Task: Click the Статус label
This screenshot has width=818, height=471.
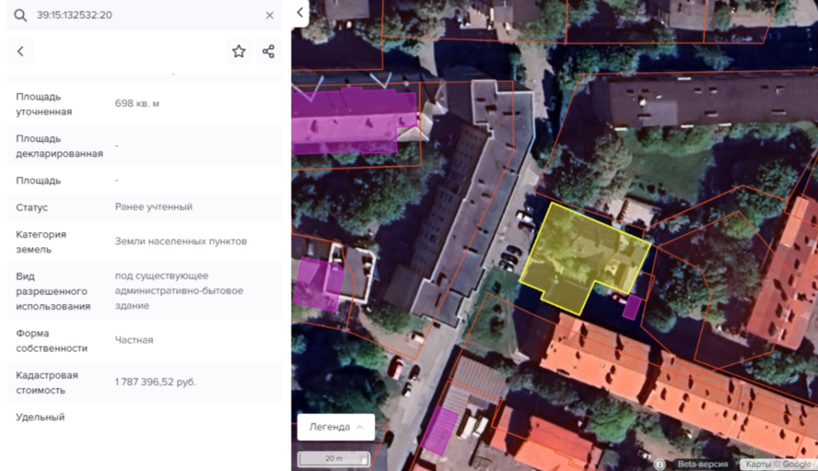Action: coord(32,207)
